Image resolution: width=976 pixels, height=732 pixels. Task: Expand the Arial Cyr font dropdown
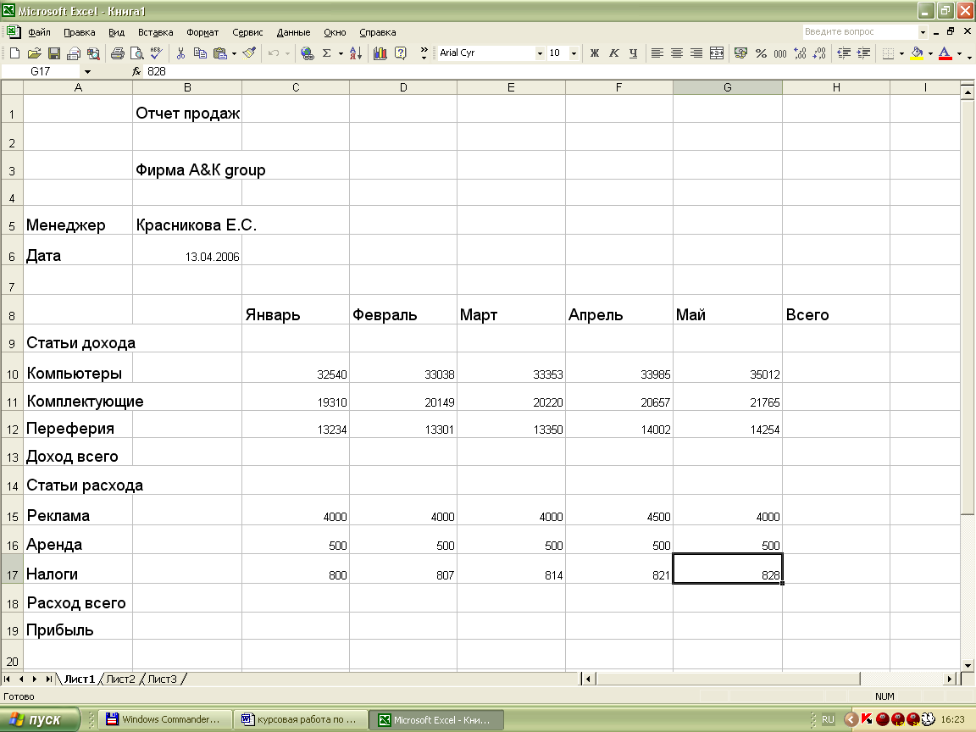point(539,53)
